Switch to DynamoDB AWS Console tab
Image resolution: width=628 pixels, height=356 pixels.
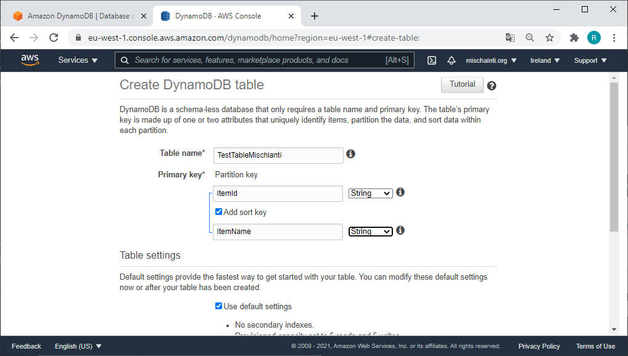[226, 16]
